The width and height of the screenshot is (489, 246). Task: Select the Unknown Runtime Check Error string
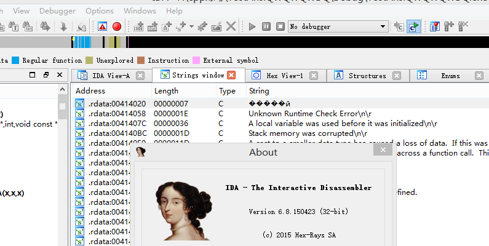pyautogui.click(x=310, y=114)
